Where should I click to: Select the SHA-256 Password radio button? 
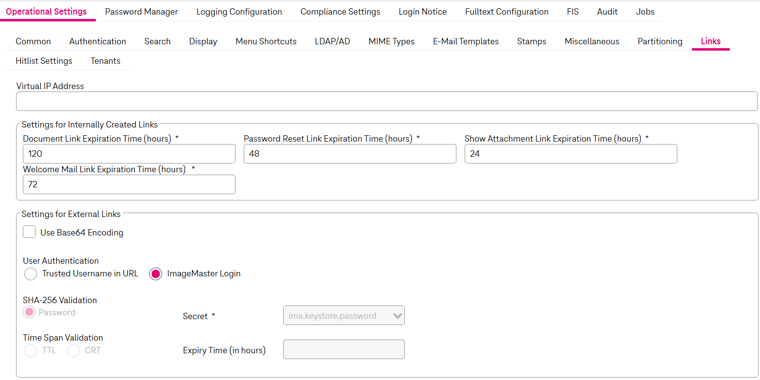[29, 312]
